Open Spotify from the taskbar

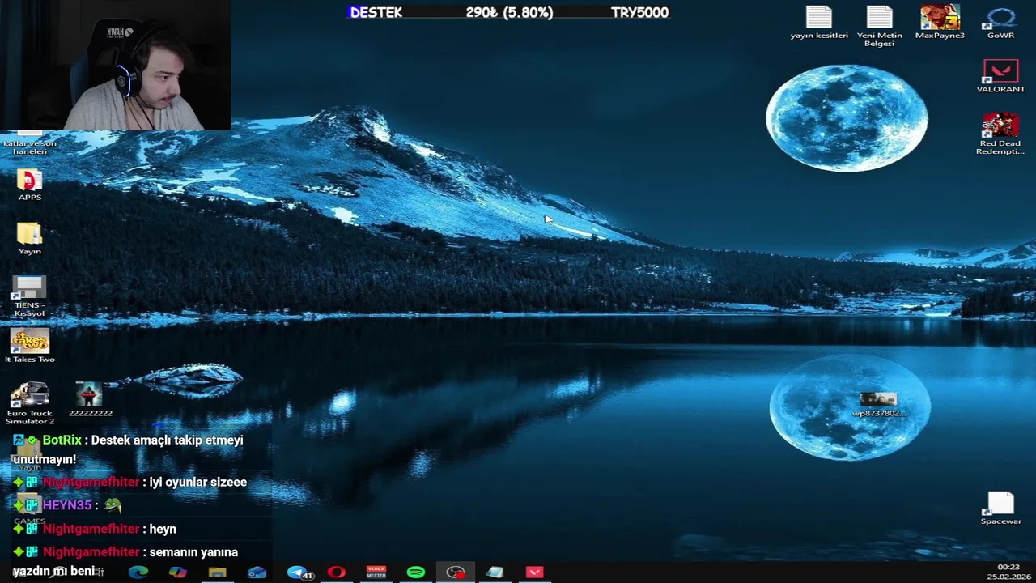pos(416,572)
